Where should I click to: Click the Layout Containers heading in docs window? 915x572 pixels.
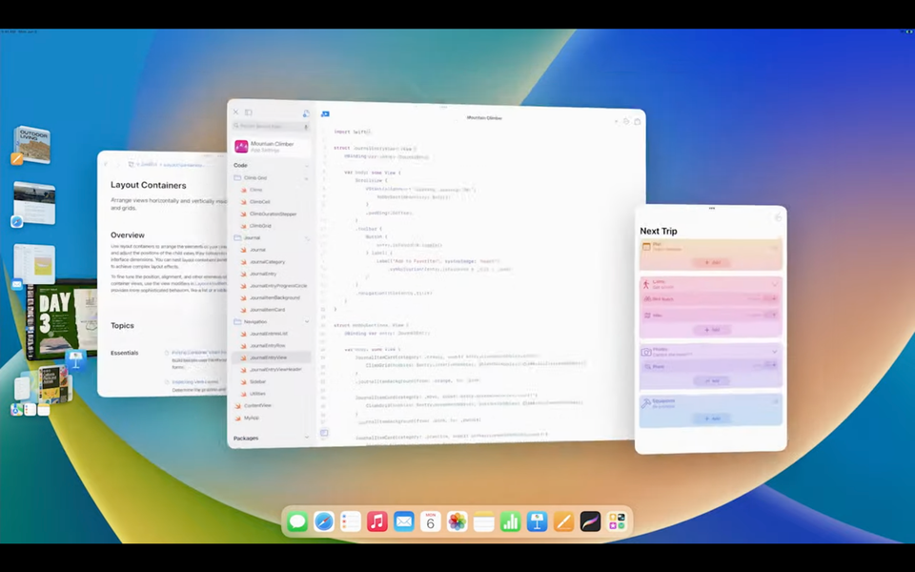pos(149,185)
